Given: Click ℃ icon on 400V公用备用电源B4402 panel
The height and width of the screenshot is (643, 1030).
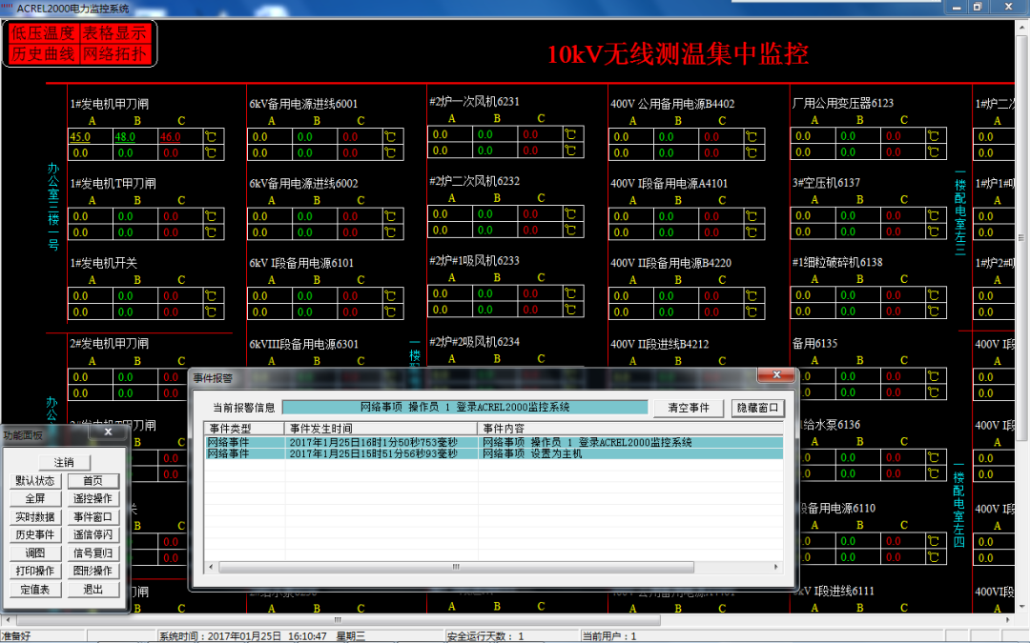Looking at the screenshot, I should pyautogui.click(x=751, y=137).
